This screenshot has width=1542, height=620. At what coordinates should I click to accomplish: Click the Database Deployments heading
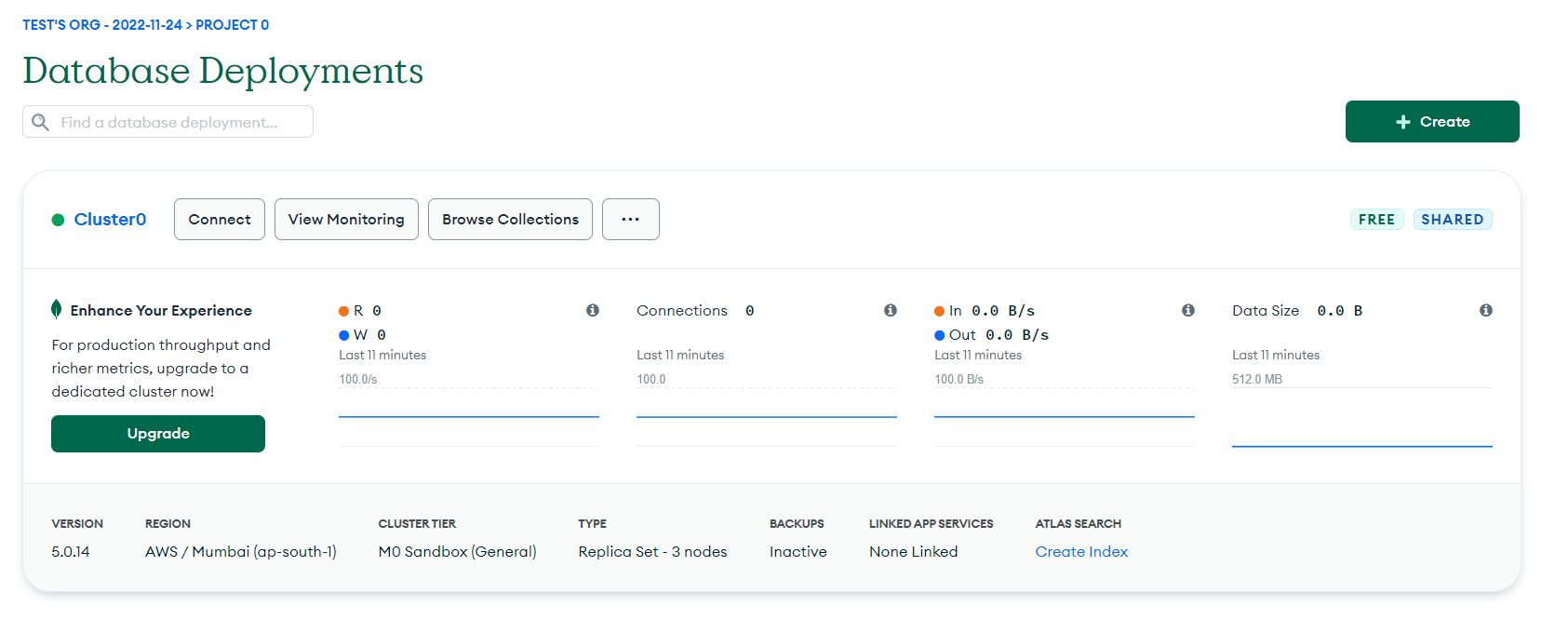[x=223, y=71]
